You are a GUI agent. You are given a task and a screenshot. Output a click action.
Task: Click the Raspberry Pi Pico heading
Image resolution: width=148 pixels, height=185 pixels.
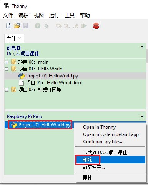click(24, 116)
